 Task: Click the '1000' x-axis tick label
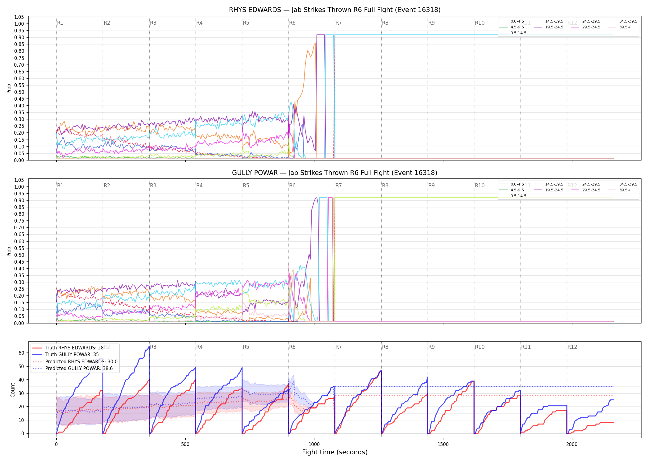pyautogui.click(x=314, y=444)
